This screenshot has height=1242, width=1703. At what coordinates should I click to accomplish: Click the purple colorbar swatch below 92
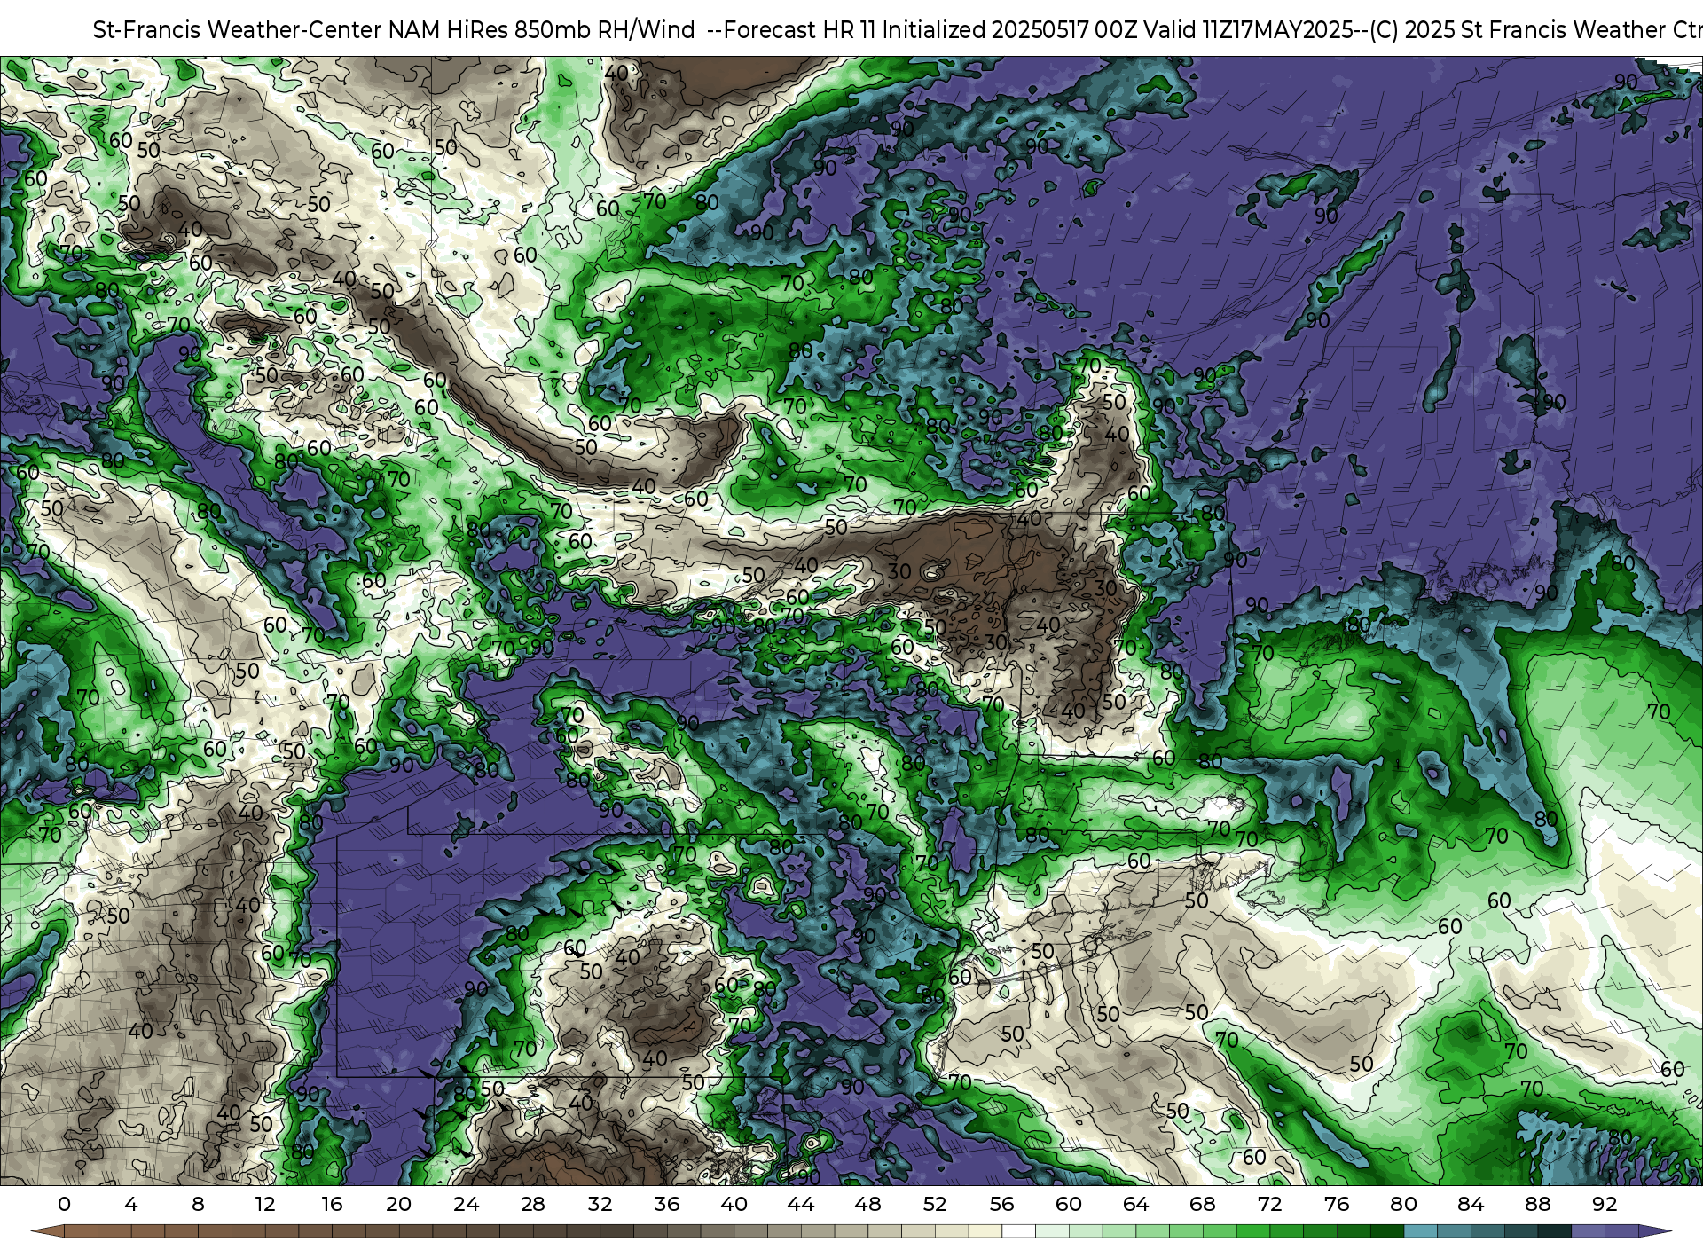[x=1621, y=1231]
